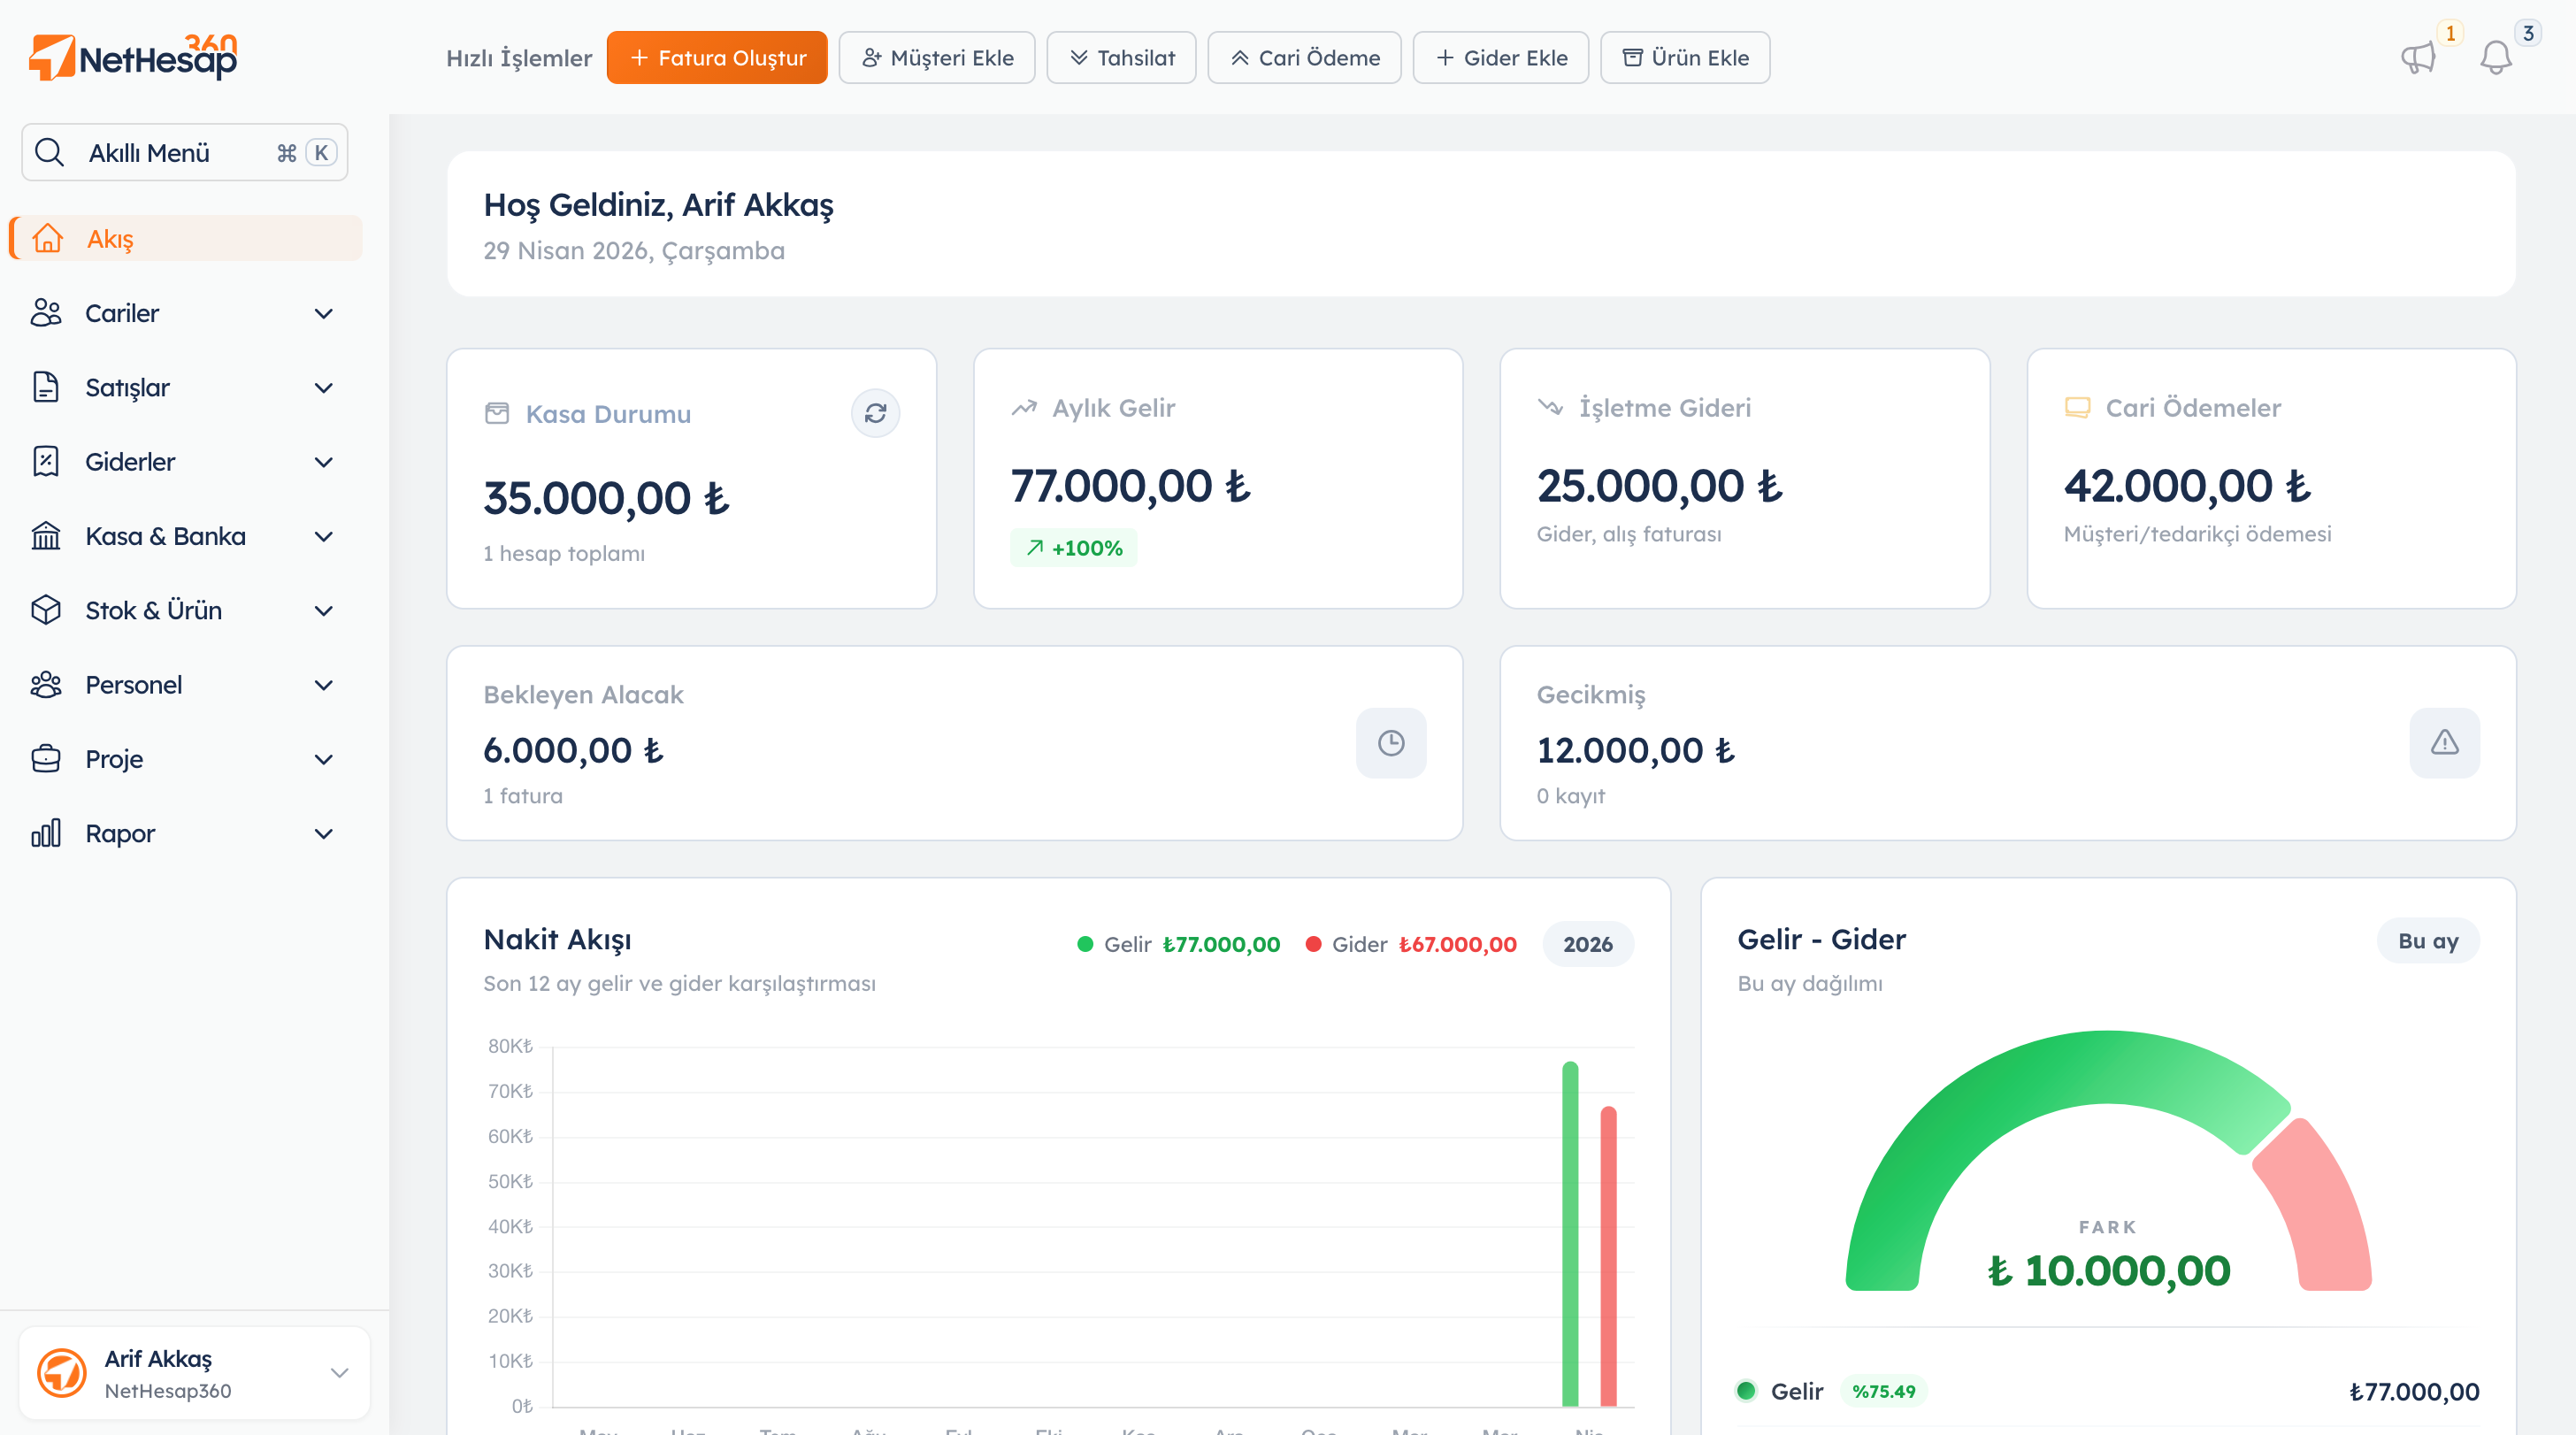The height and width of the screenshot is (1435, 2576).
Task: Click the red Nisan expense bar
Action: pos(1609,1256)
